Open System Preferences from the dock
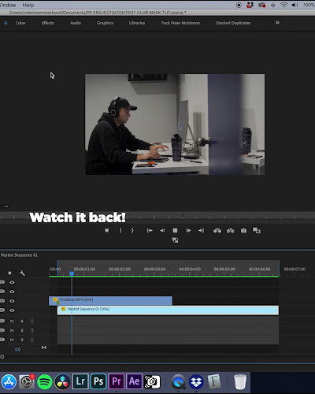The height and width of the screenshot is (394, 315). point(27,382)
